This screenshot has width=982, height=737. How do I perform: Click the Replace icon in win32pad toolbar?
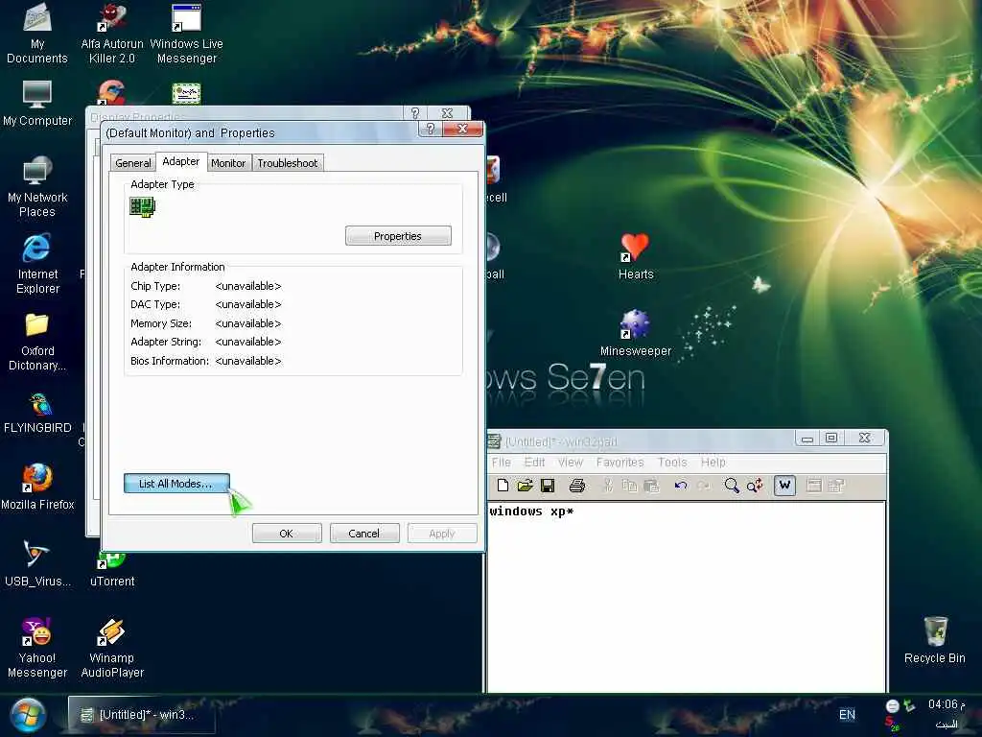point(755,485)
